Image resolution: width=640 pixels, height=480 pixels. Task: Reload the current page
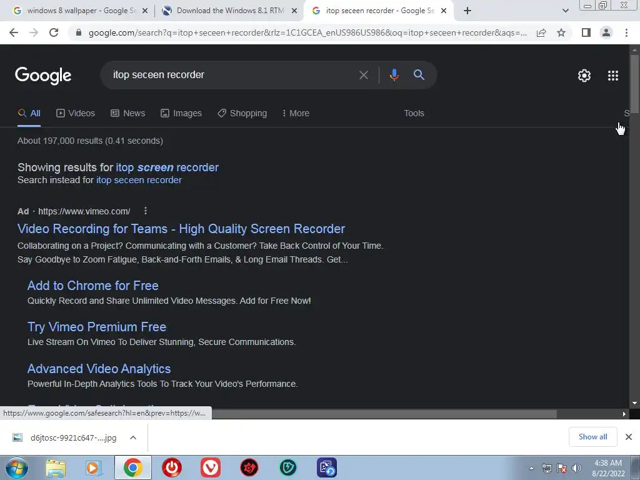54,32
